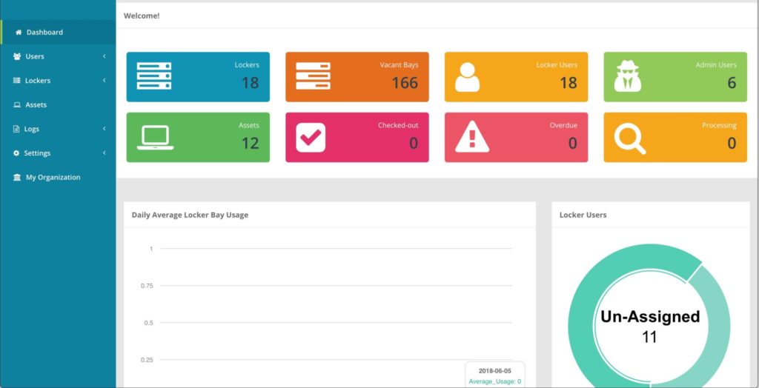Open the Lockers menu item
The image size is (759, 388).
click(58, 81)
